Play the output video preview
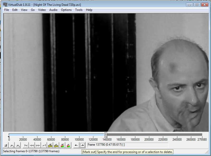This screenshot has width=211, height=156. point(18,145)
